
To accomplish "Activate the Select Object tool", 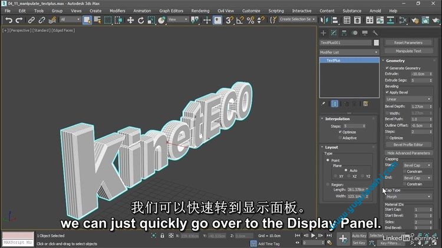I will tap(87, 20).
